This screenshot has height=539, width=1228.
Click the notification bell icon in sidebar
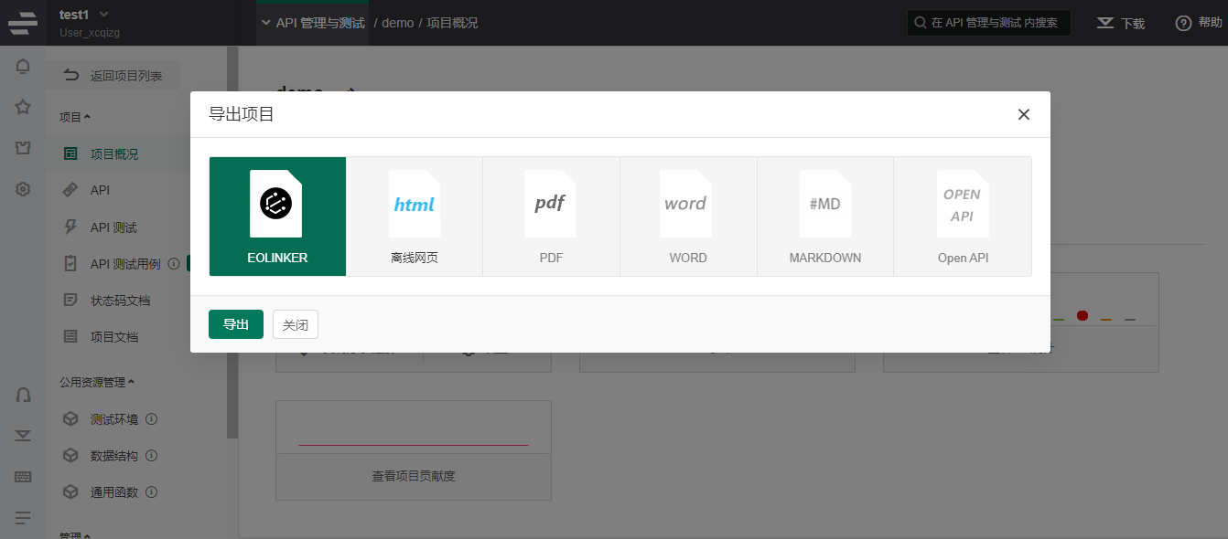[x=23, y=67]
